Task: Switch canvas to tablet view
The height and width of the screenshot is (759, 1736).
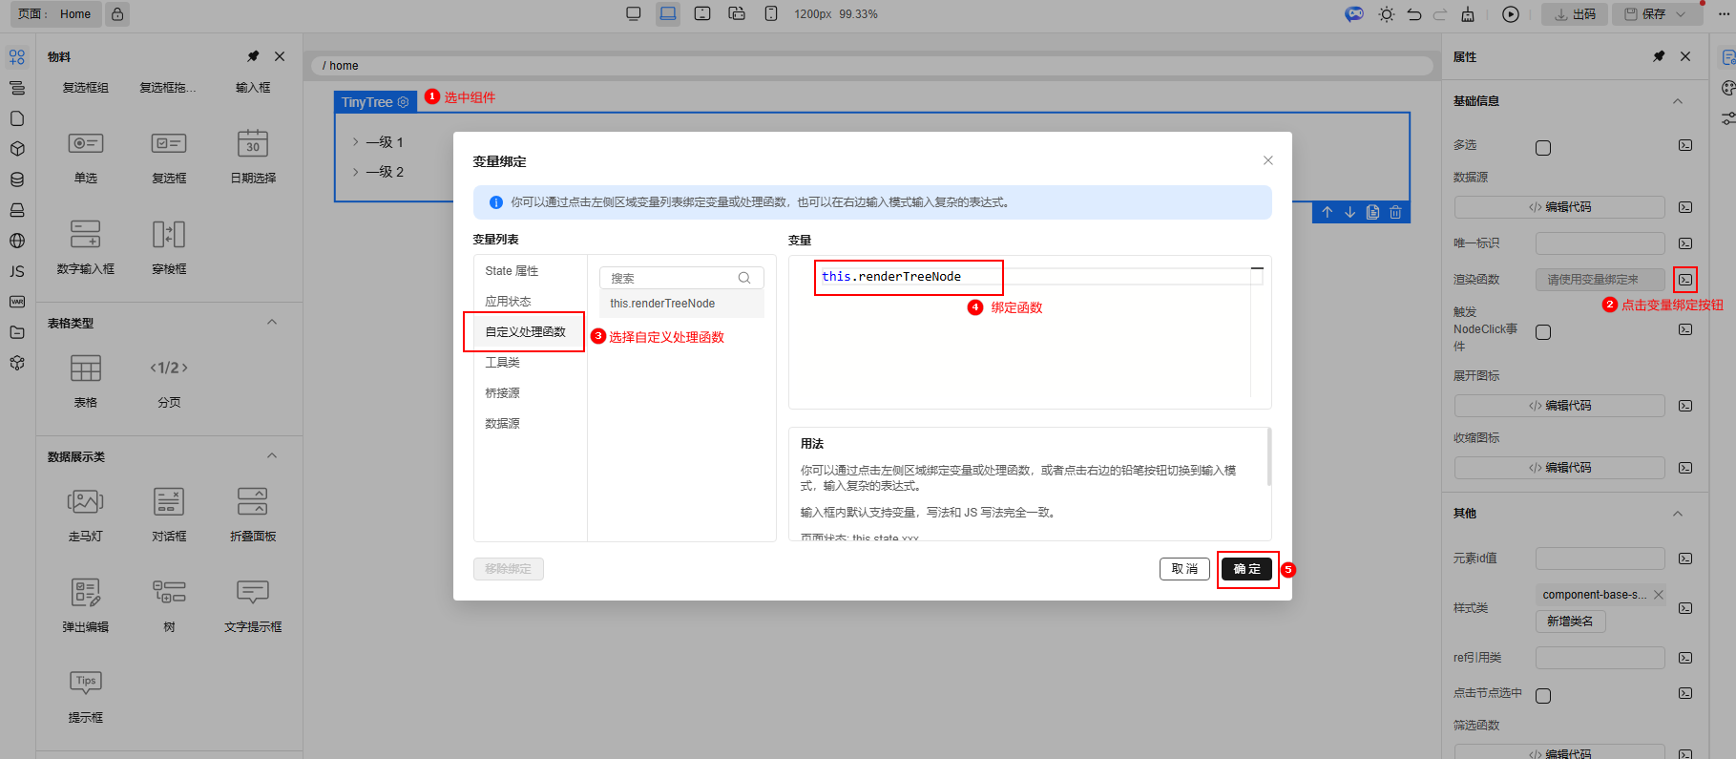Action: tap(702, 14)
